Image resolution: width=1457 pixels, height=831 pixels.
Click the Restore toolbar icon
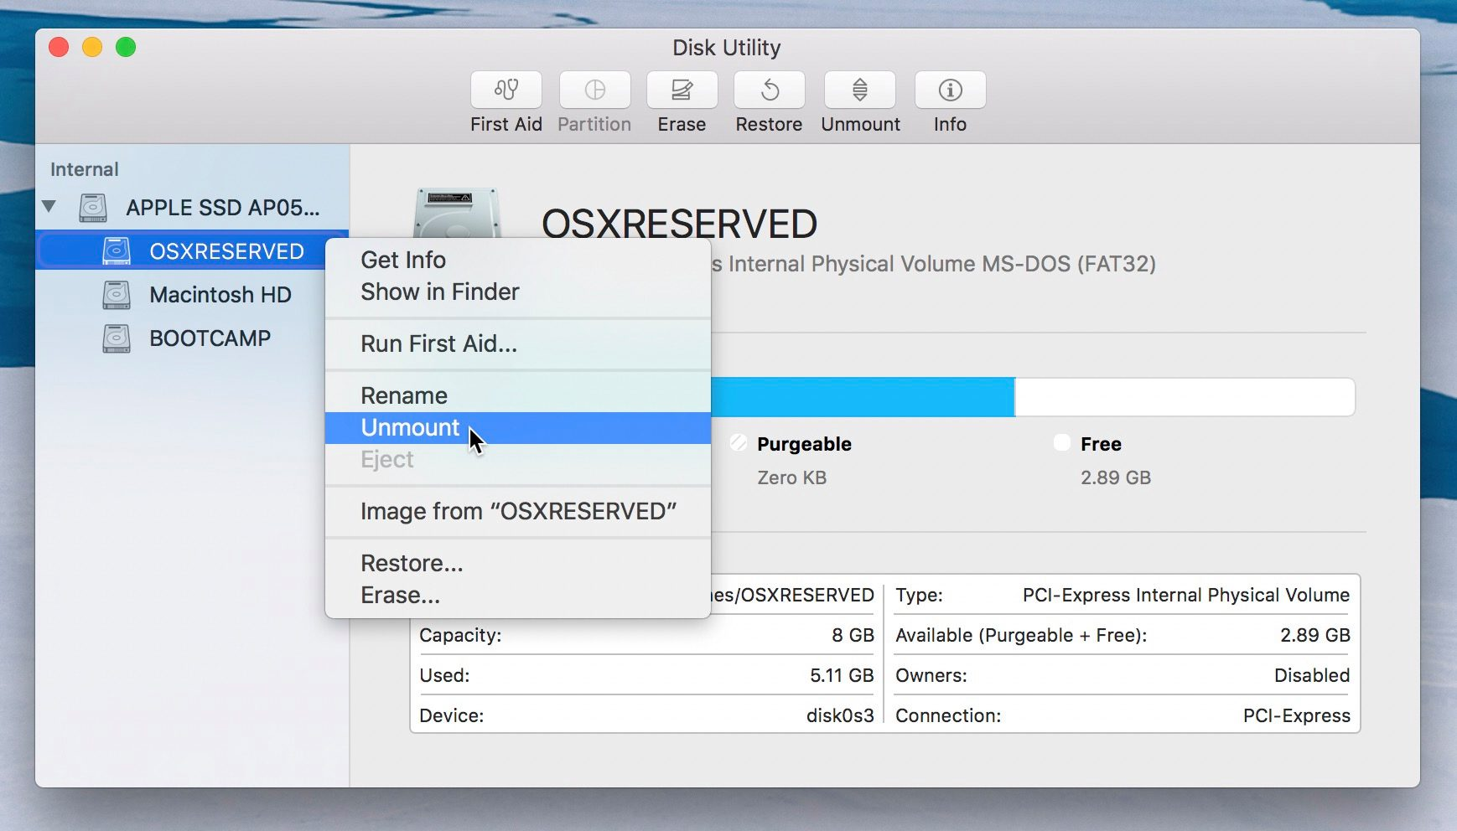(x=769, y=90)
